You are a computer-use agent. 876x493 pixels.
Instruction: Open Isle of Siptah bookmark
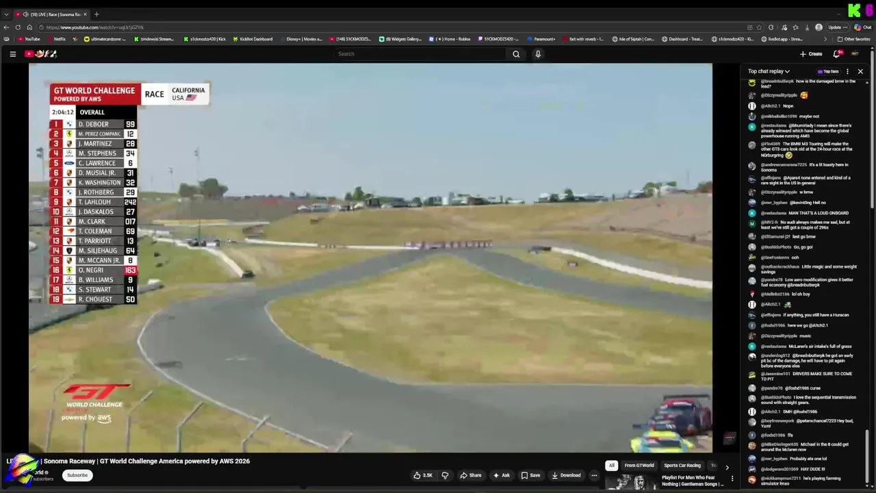coord(633,39)
